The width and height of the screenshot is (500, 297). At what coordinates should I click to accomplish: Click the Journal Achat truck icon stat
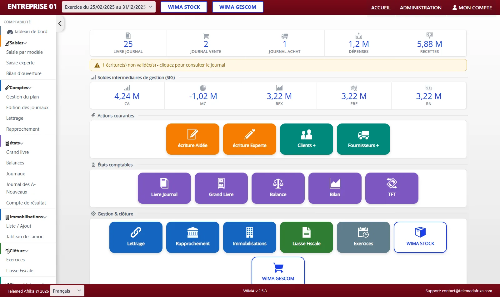[285, 36]
